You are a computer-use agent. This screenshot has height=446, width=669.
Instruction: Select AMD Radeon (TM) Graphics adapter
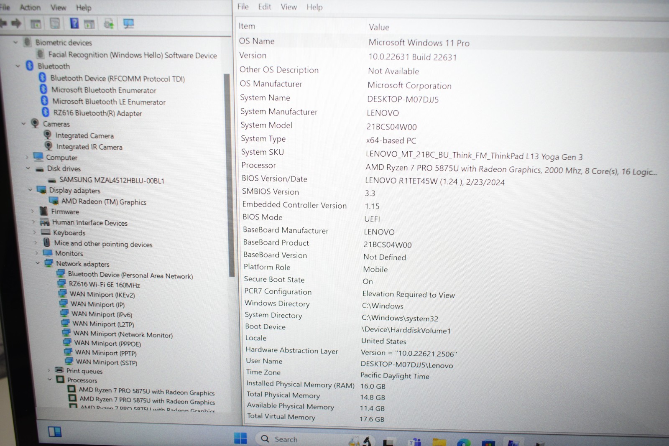104,201
